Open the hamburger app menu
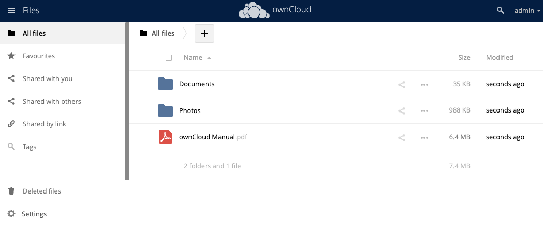This screenshot has width=543, height=225. pos(11,10)
